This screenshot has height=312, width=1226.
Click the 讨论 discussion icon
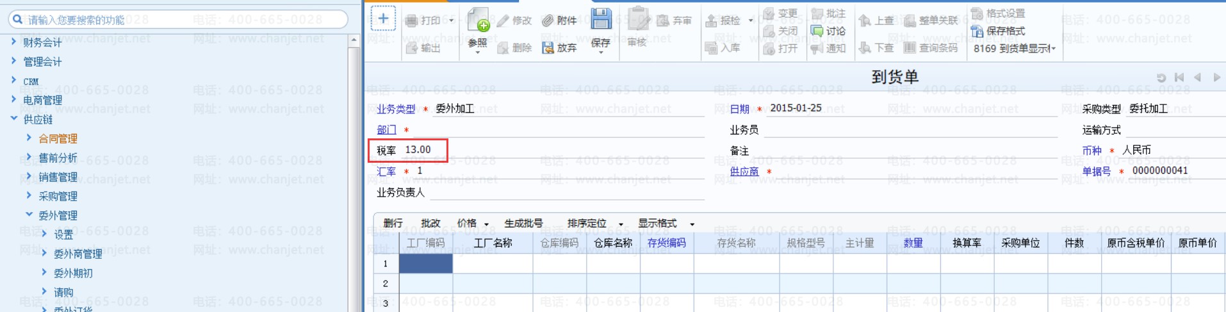coord(817,31)
